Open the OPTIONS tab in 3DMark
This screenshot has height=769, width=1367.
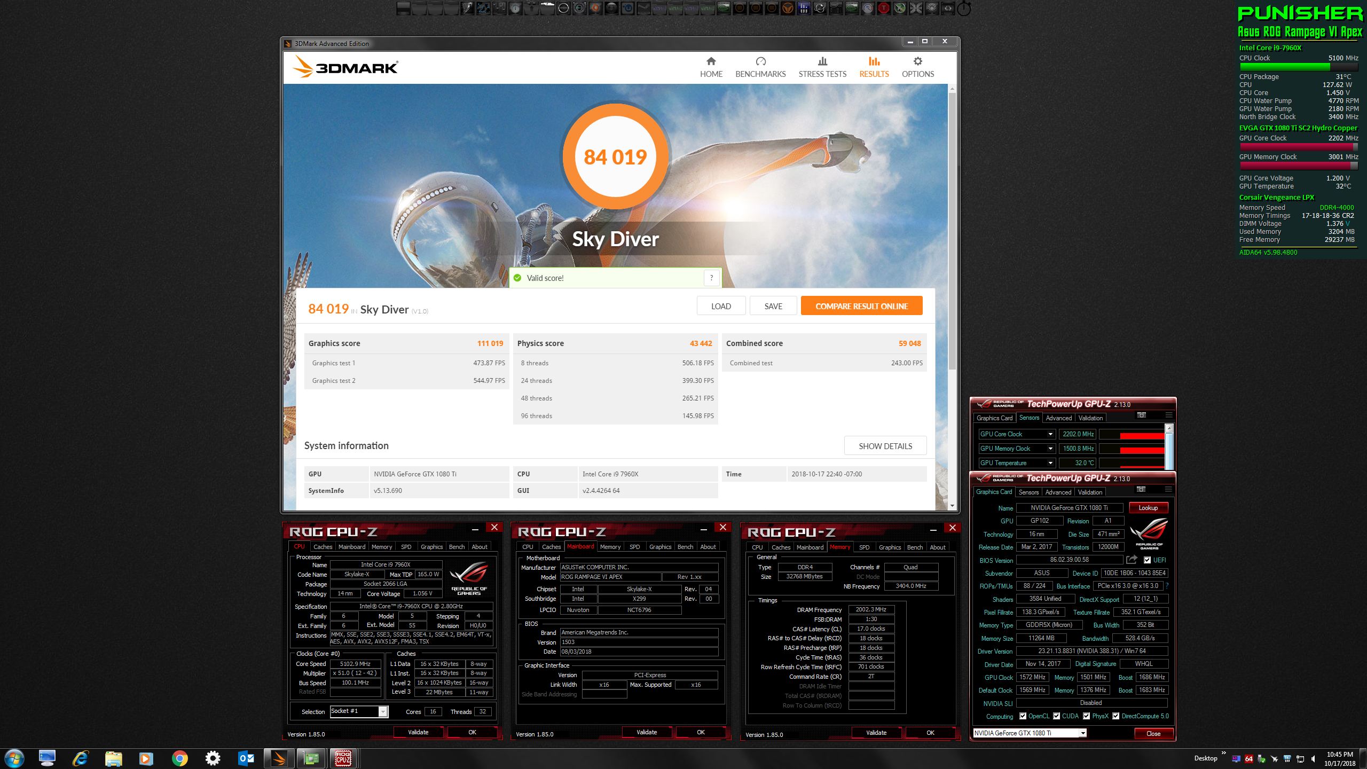click(x=918, y=68)
